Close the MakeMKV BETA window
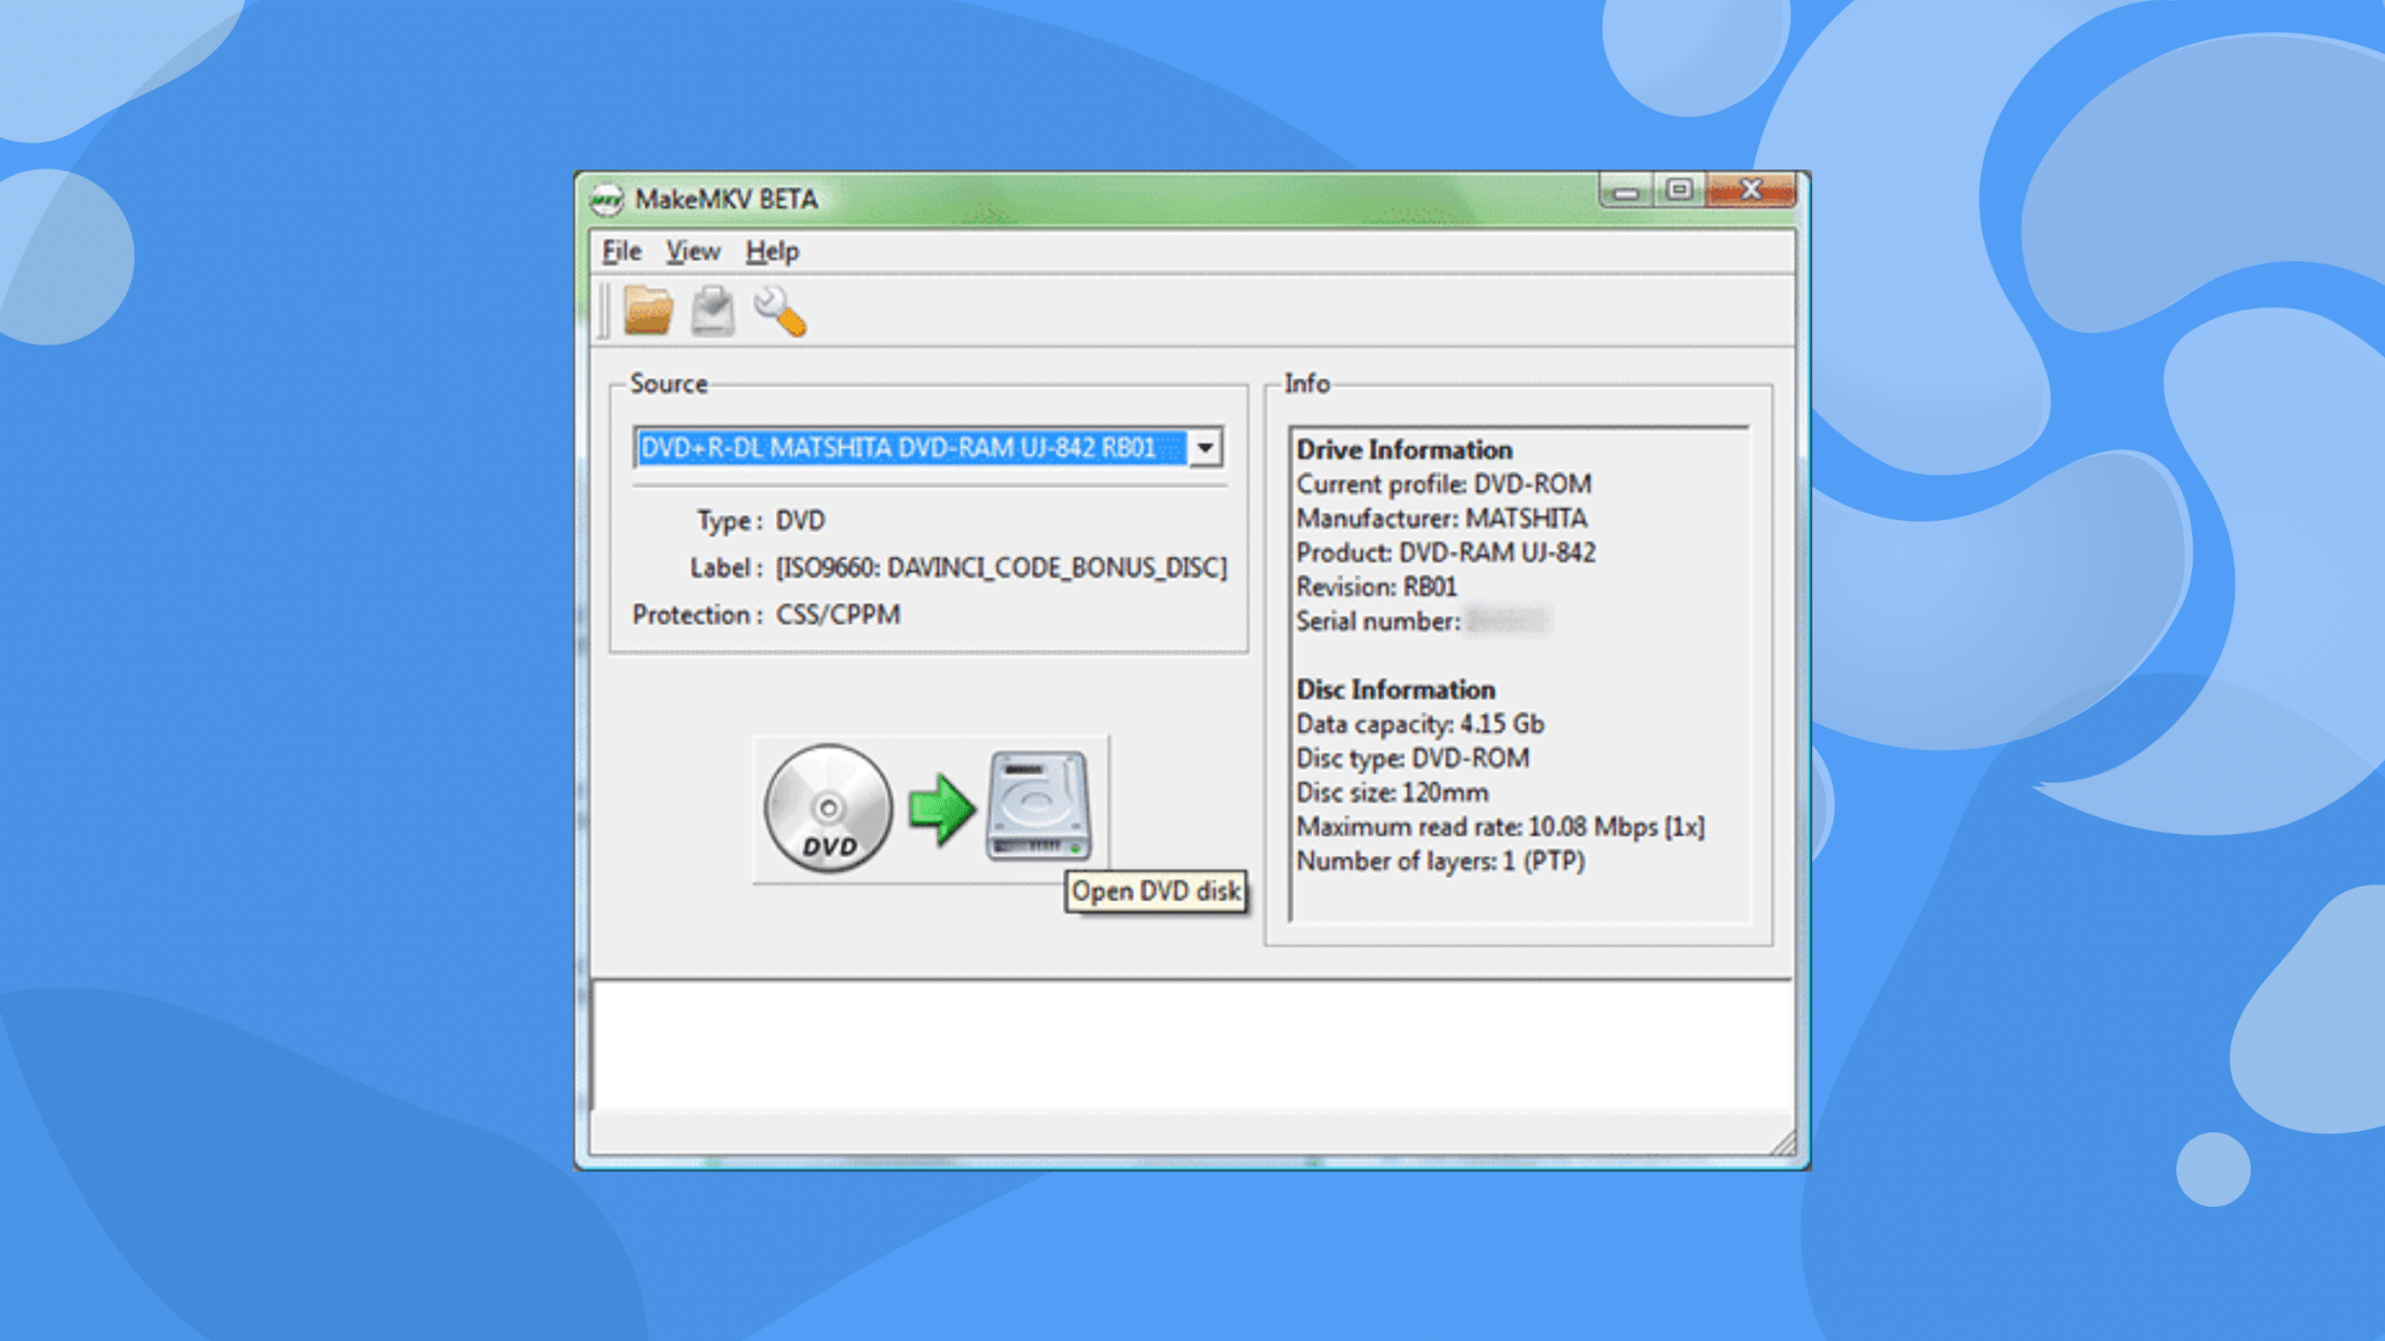 point(1751,191)
